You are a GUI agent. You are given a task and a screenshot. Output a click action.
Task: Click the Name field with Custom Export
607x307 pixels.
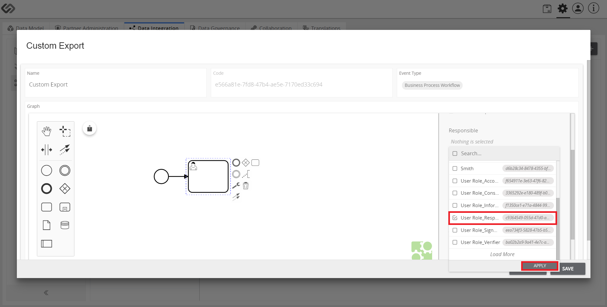(x=116, y=85)
